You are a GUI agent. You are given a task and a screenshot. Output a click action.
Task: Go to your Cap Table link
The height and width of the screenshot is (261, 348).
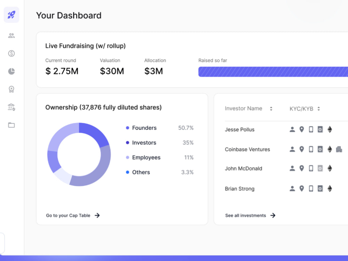pyautogui.click(x=68, y=215)
